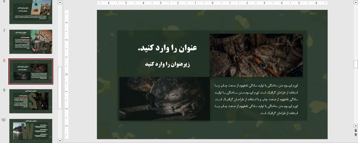Click the thumbnail panel's scroll-down arrow
Screen dimensions: 358x143
pos(60,141)
